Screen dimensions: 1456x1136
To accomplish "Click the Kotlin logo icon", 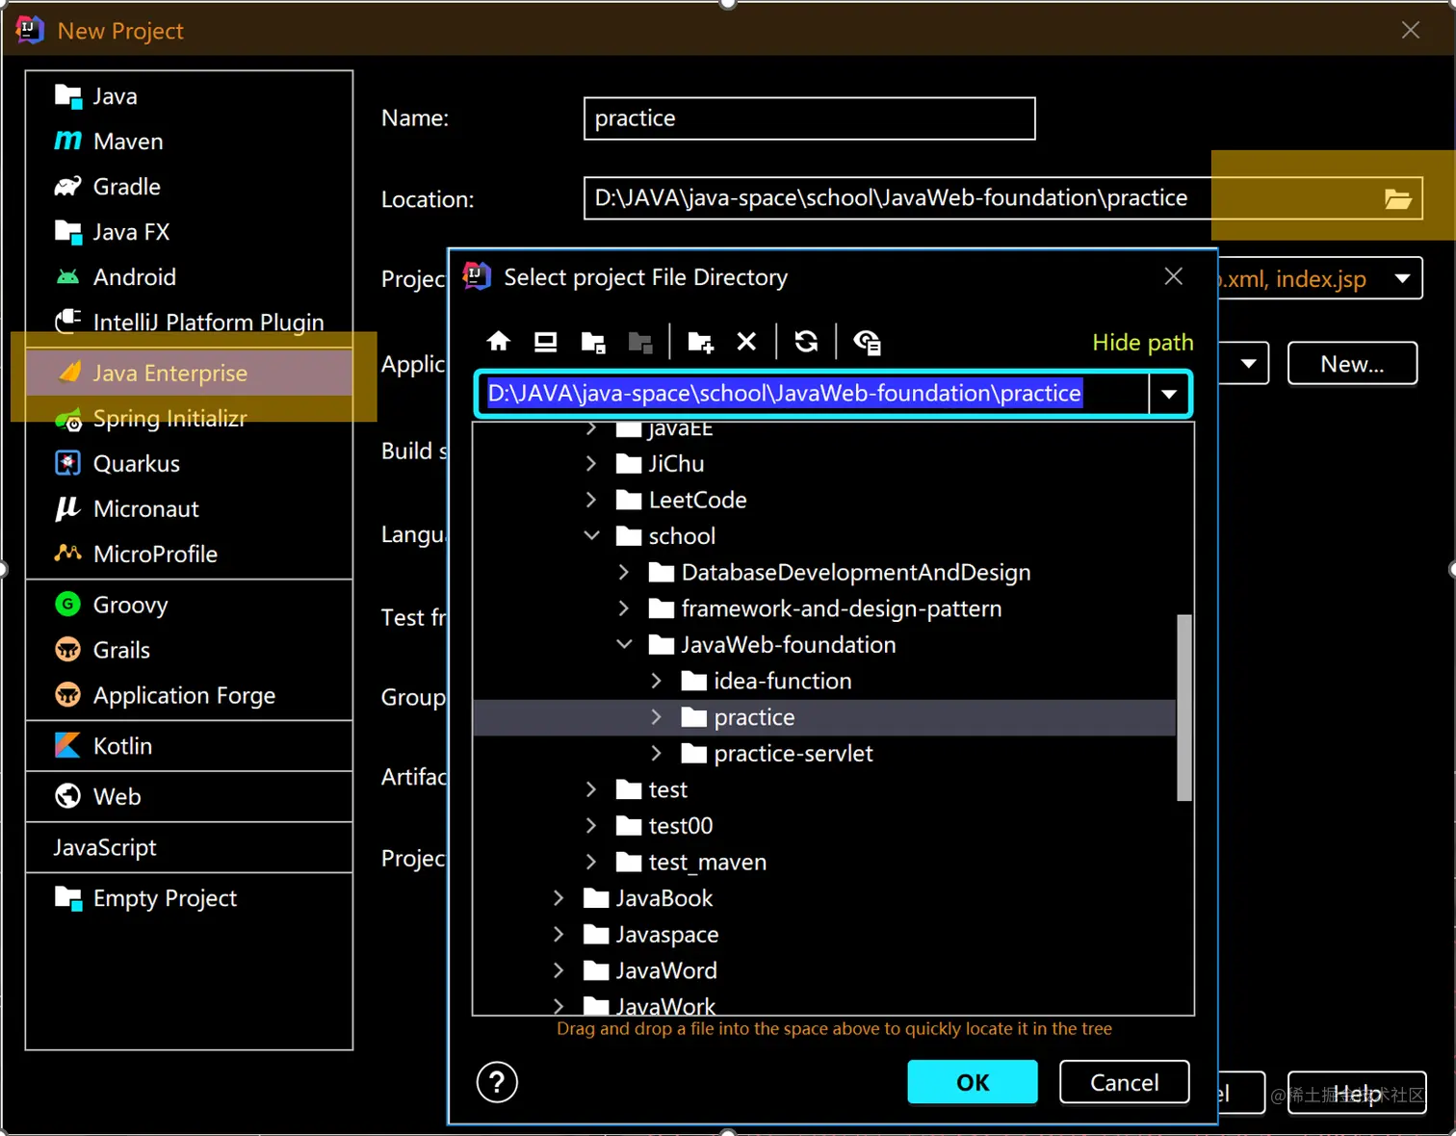I will (67, 746).
